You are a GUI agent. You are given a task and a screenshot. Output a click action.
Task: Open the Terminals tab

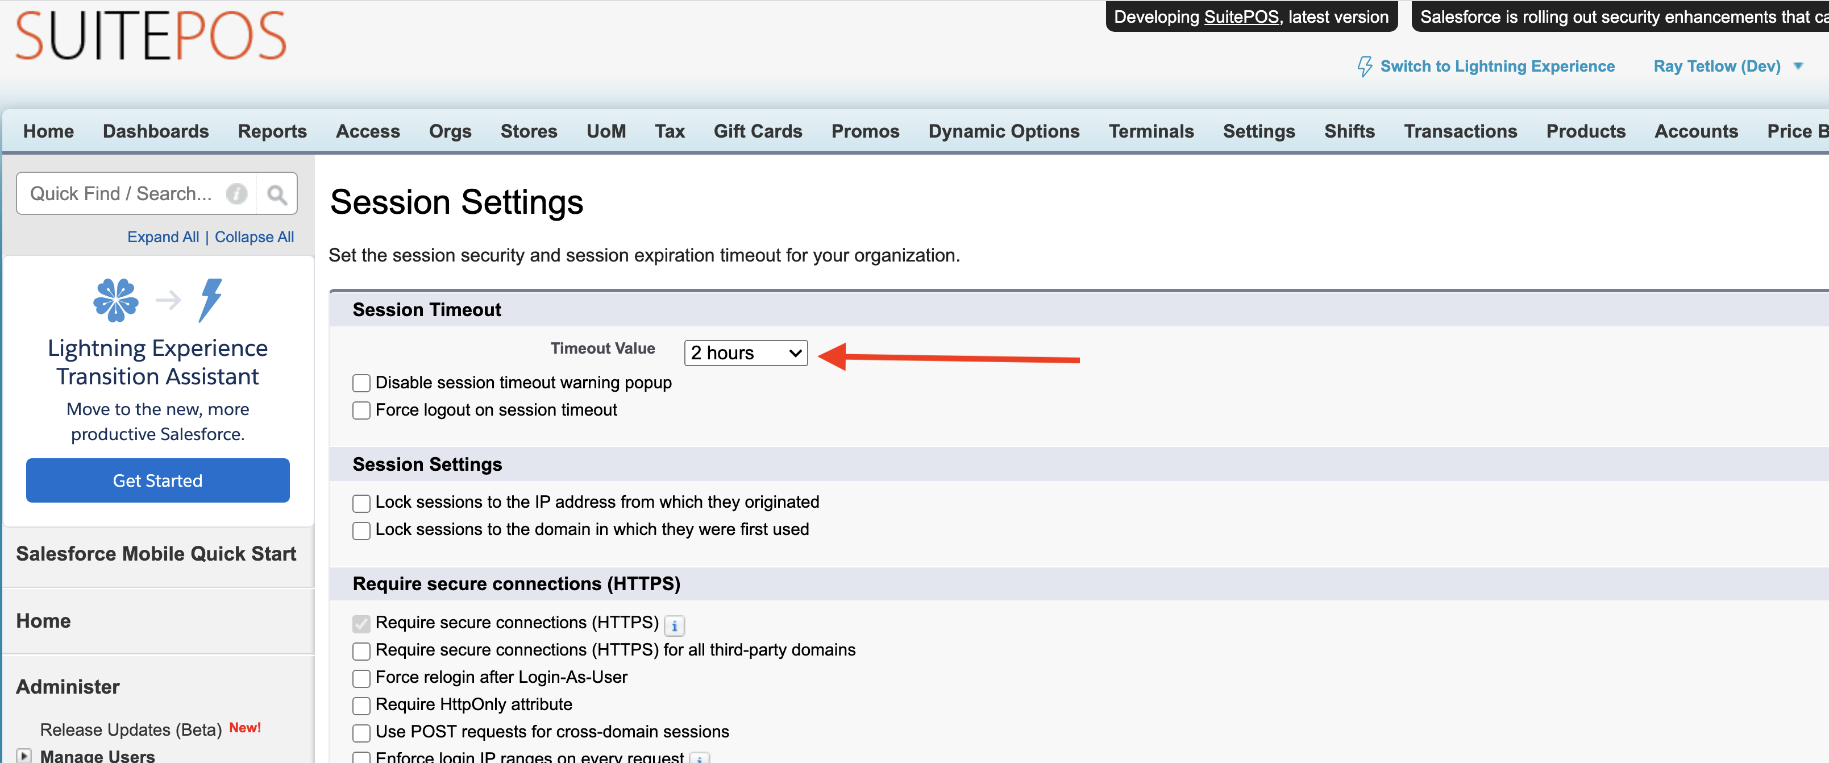[x=1151, y=131]
